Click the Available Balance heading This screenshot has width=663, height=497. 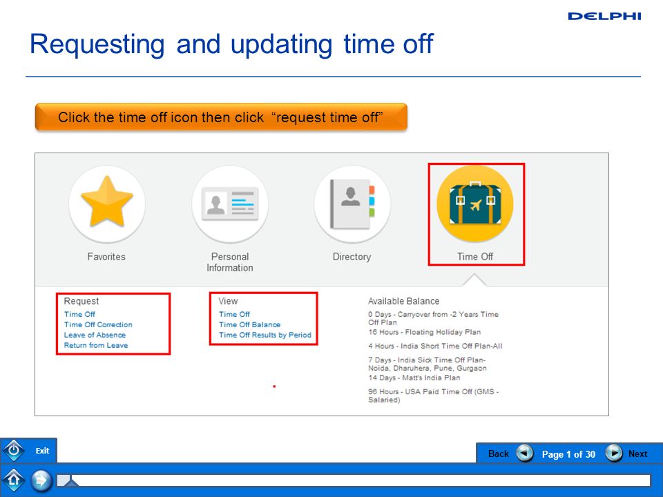(403, 301)
